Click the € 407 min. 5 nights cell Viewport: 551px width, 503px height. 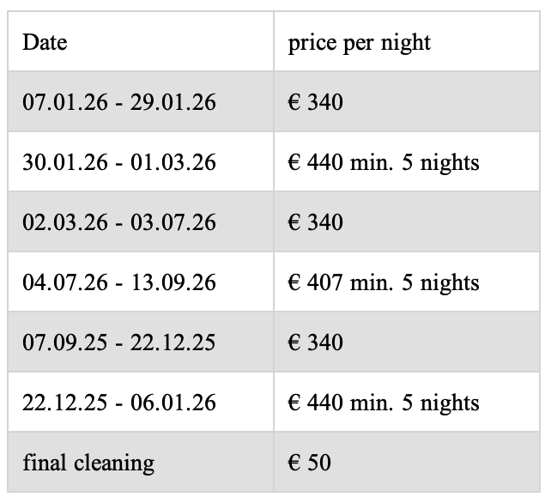(383, 282)
